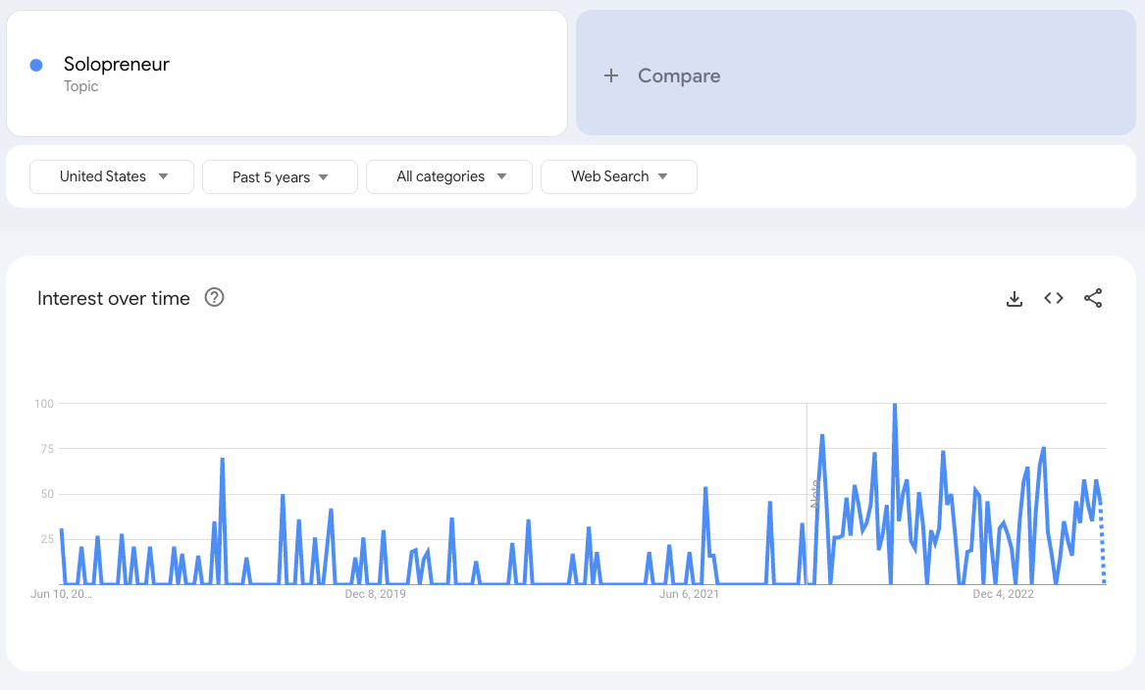
Task: Click the peak value on the trend line
Action: [894, 403]
